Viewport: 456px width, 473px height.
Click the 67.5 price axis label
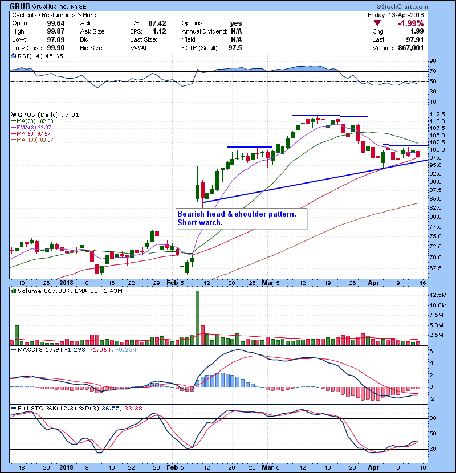pyautogui.click(x=435, y=268)
